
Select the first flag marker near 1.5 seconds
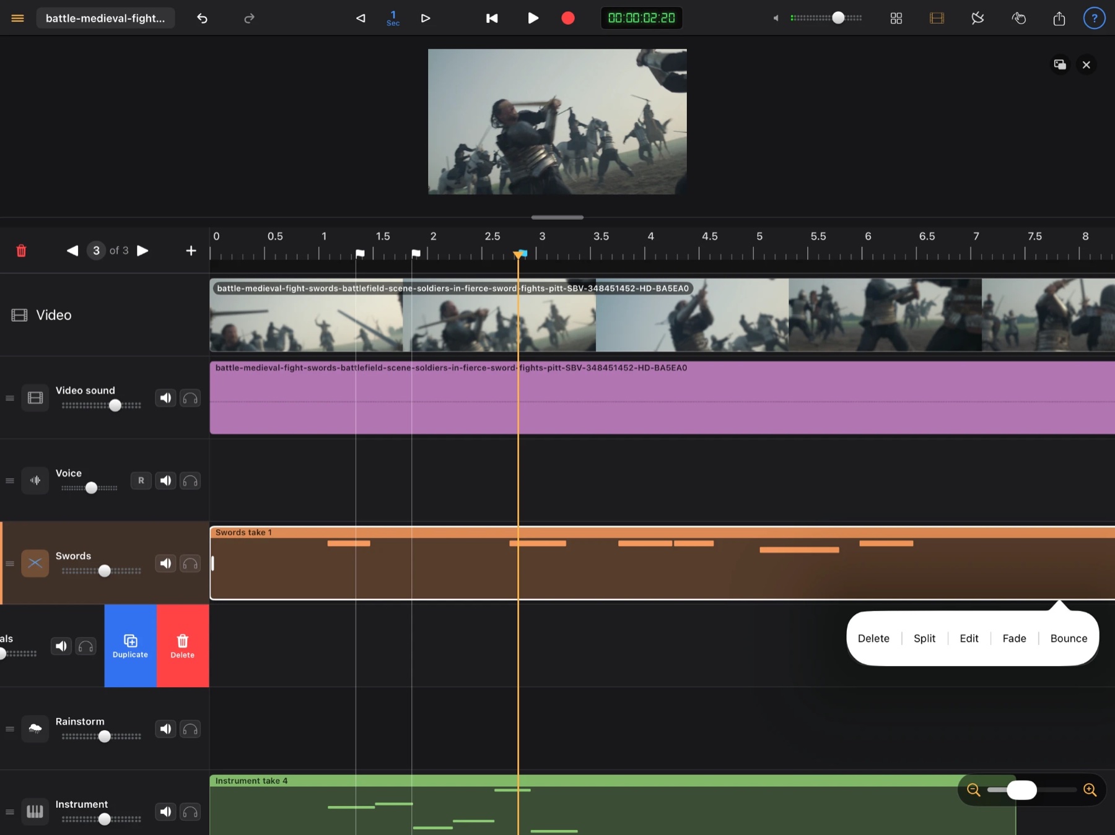(360, 253)
